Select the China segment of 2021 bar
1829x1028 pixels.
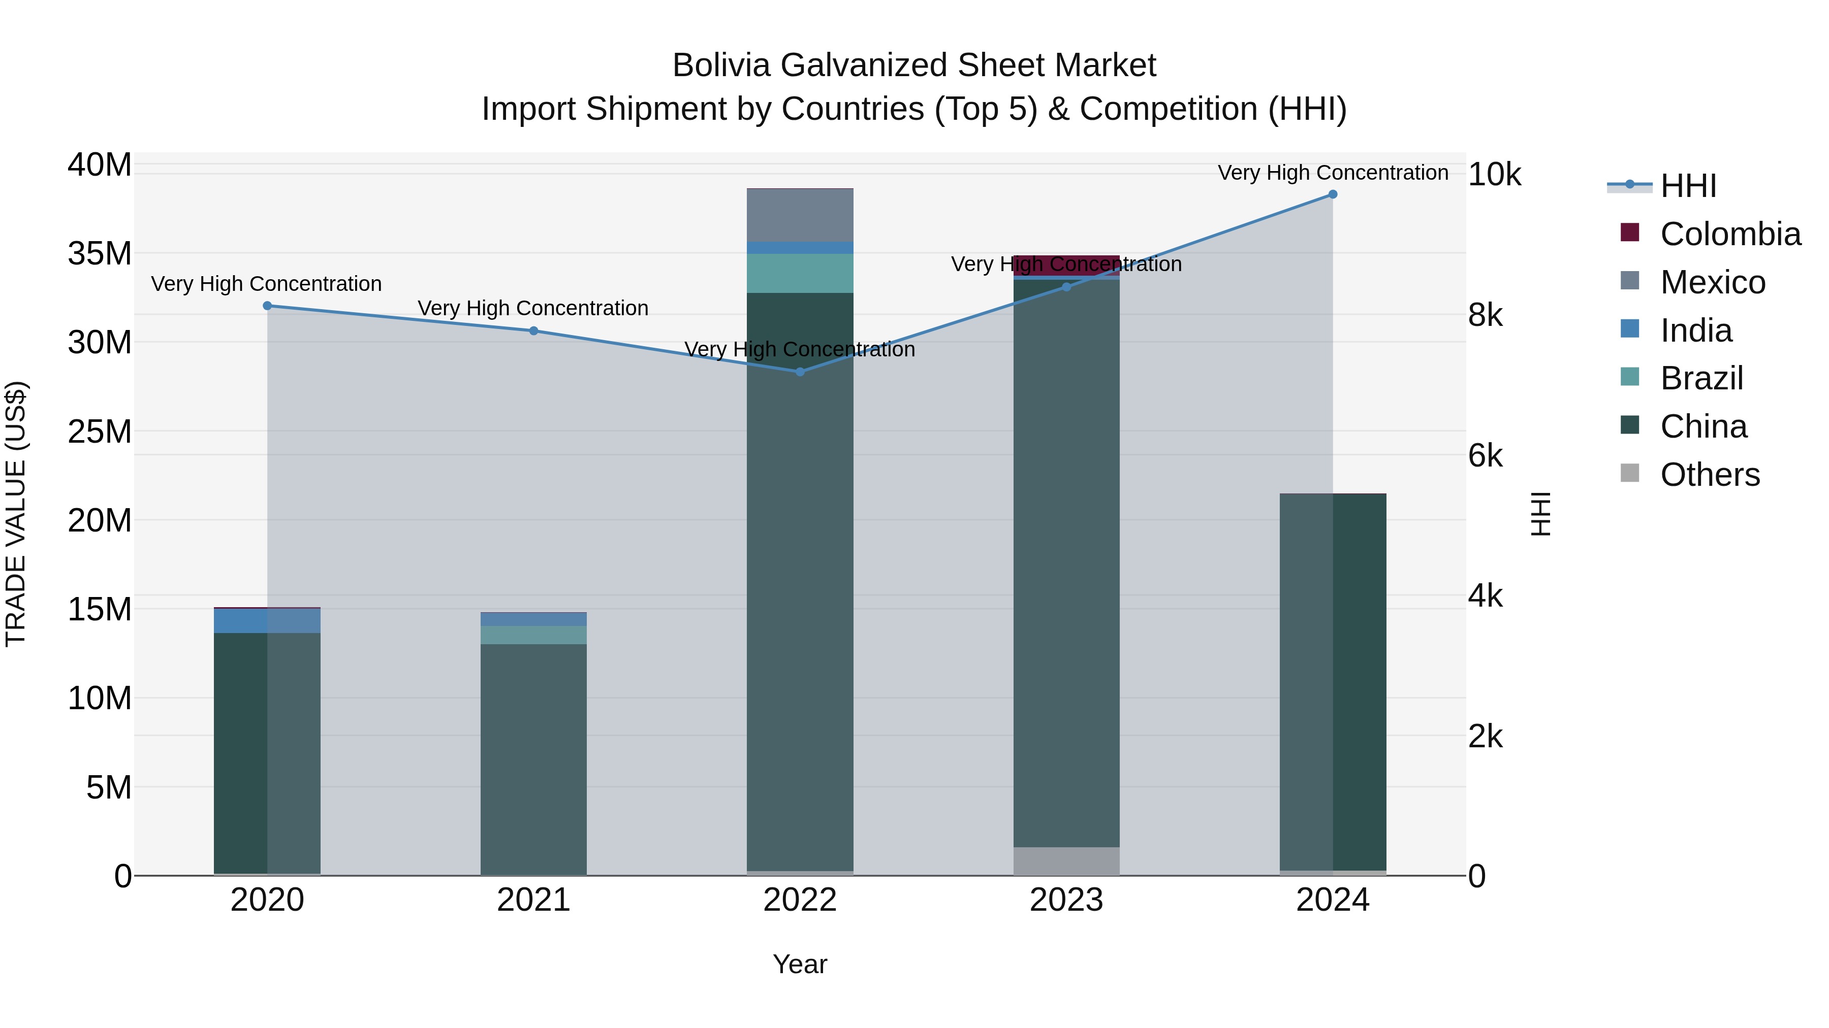tap(533, 759)
